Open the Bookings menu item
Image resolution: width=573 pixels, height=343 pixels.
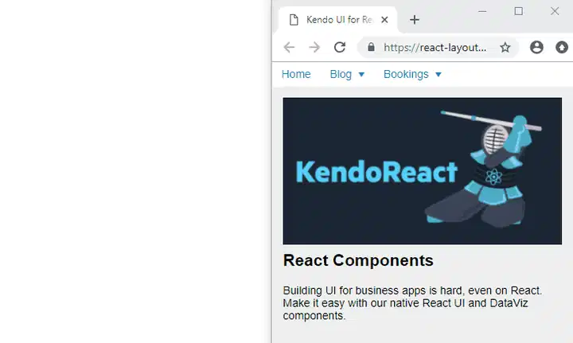406,74
